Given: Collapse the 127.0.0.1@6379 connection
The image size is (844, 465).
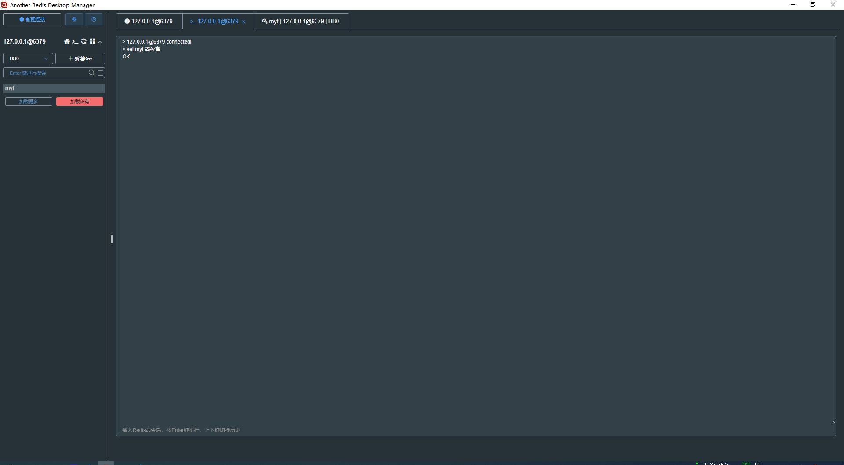Looking at the screenshot, I should click(x=100, y=42).
